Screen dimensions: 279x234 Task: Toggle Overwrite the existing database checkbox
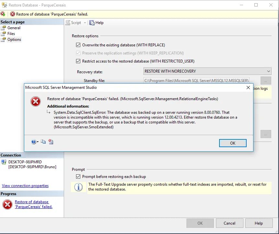point(78,45)
